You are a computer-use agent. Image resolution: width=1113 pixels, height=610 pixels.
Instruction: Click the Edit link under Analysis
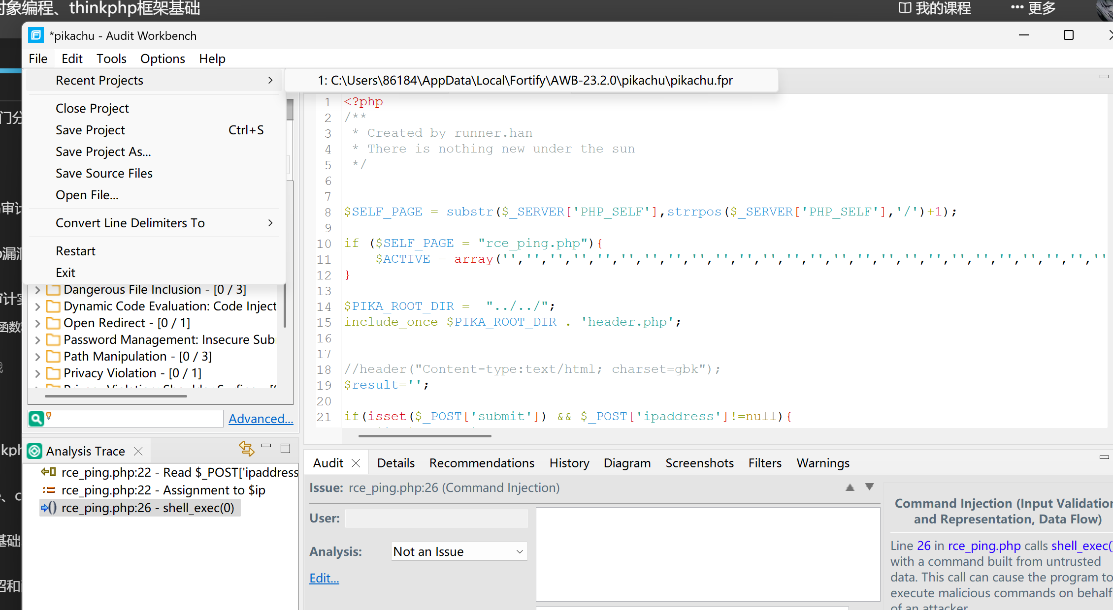(324, 578)
